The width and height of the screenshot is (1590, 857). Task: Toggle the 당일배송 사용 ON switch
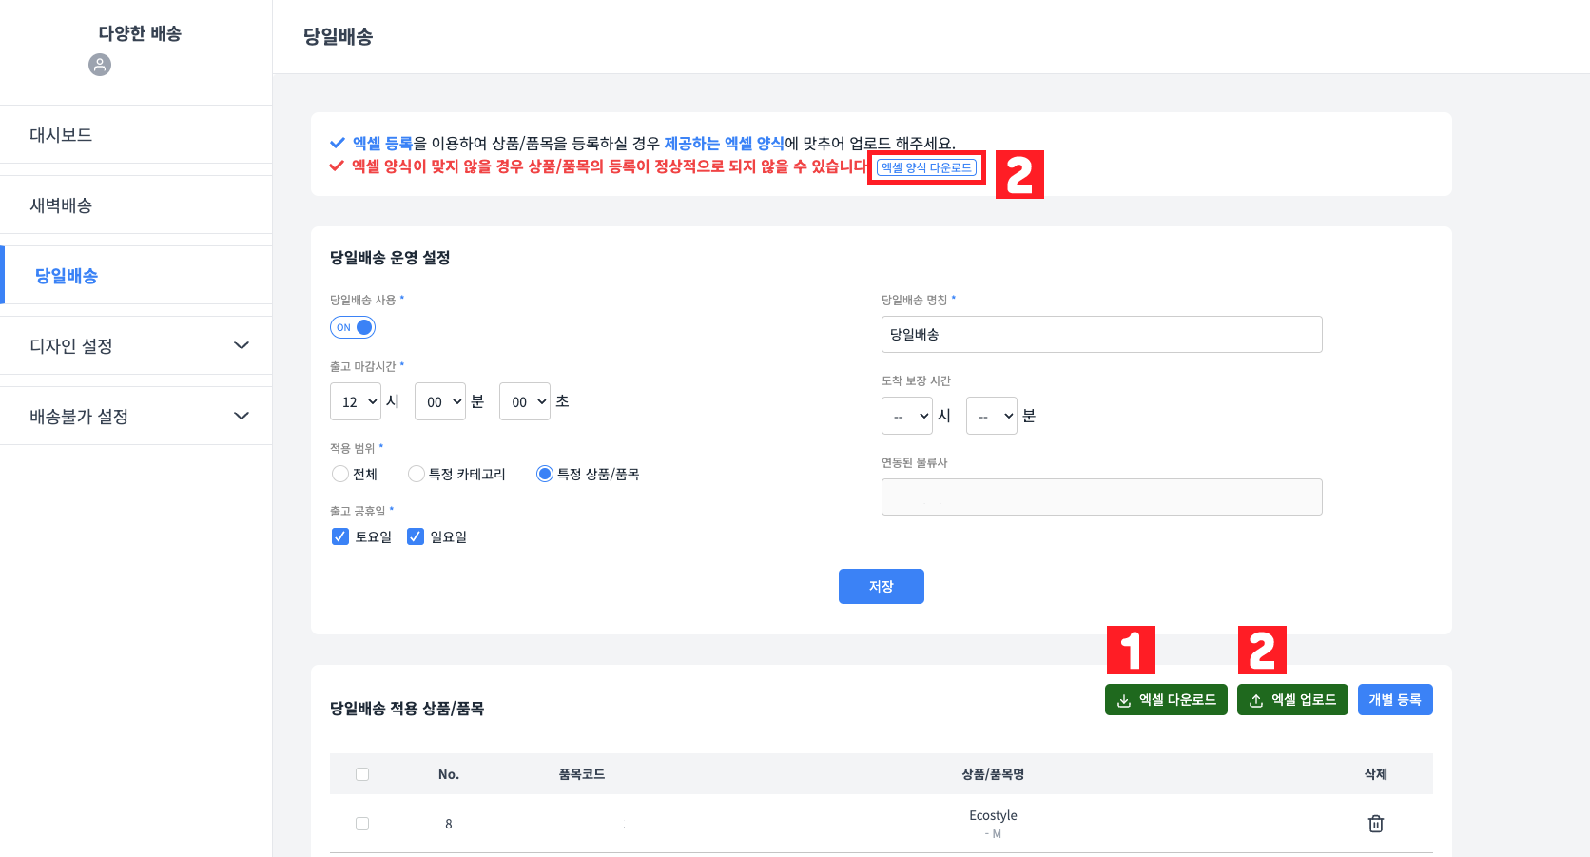tap(353, 327)
